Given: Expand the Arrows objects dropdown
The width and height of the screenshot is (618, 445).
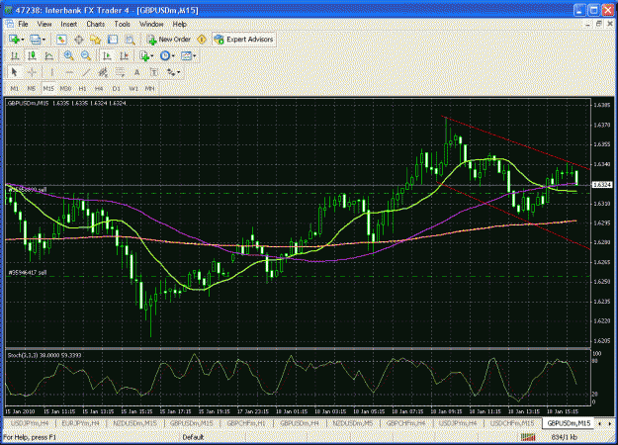Looking at the screenshot, I should point(179,72).
